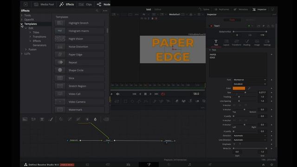This screenshot has height=167, width=297.
Task: Open the ExtraBold font style dropdown
Action: 250,84
